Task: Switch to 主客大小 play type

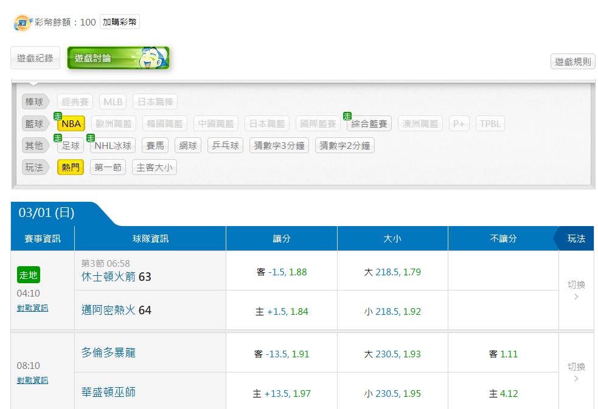Action: (x=155, y=168)
